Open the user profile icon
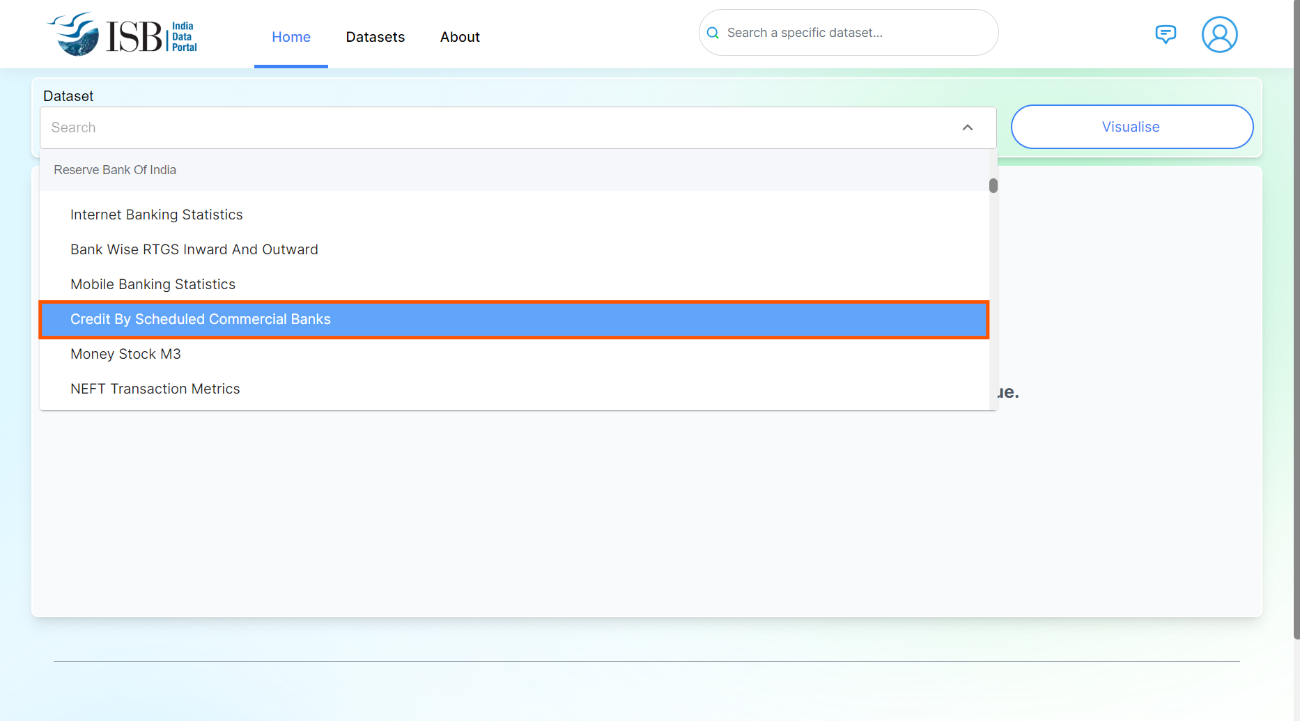Viewport: 1300px width, 721px height. pos(1219,35)
